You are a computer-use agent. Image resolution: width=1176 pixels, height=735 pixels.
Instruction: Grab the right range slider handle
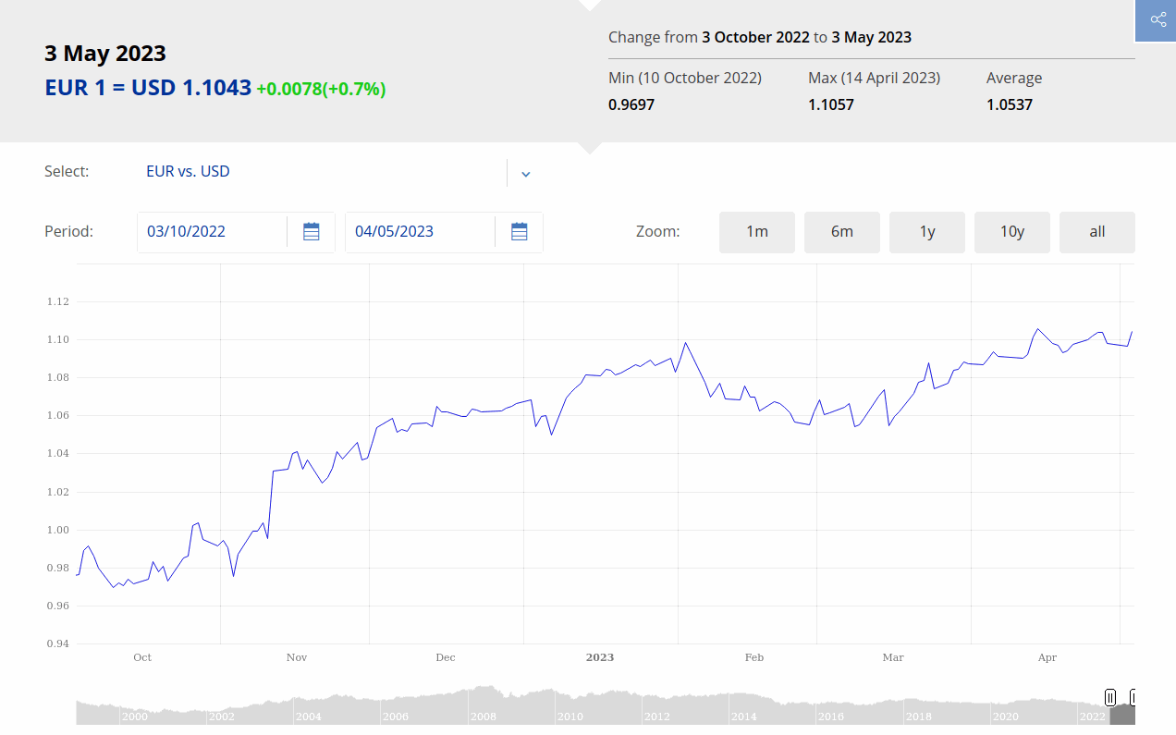pyautogui.click(x=1133, y=697)
